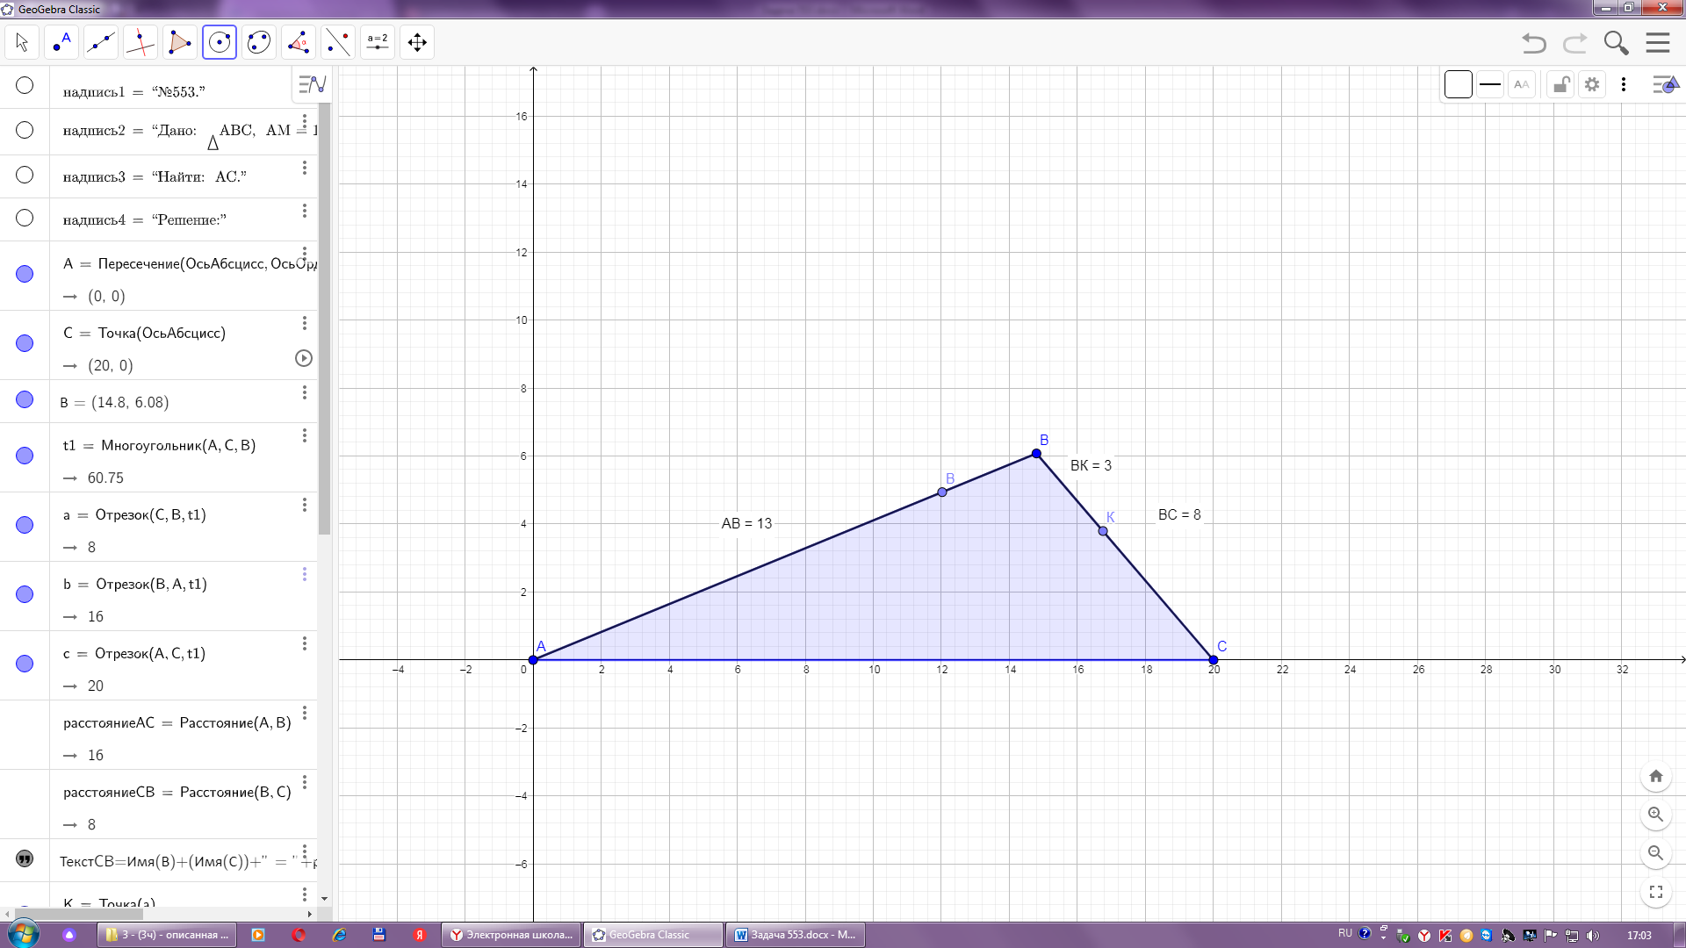Select the Ellipse conic tool
Screen dimensions: 1686x948
coord(259,42)
